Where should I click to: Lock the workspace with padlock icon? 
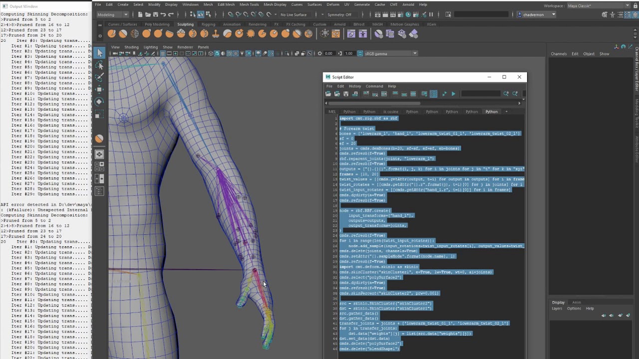[635, 5]
